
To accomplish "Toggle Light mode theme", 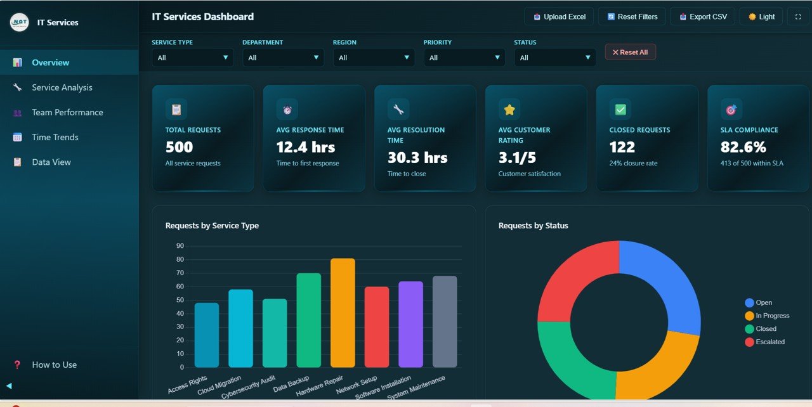I will [760, 16].
